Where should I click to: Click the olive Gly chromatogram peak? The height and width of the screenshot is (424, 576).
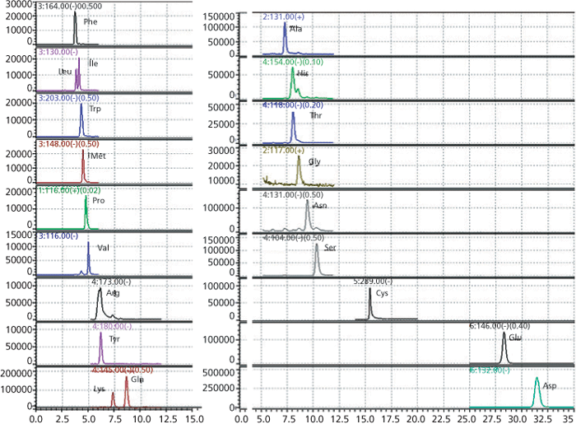pyautogui.click(x=299, y=170)
